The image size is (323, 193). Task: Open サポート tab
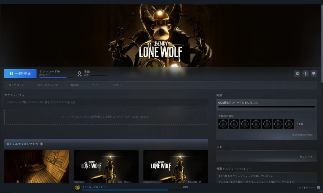point(118,85)
